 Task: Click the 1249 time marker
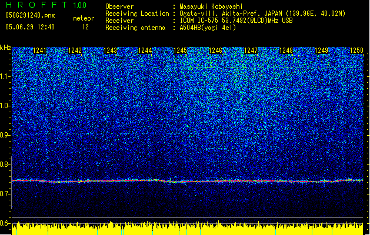(321, 51)
